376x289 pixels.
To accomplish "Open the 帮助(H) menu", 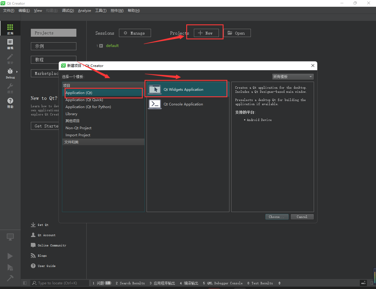I will click(134, 11).
